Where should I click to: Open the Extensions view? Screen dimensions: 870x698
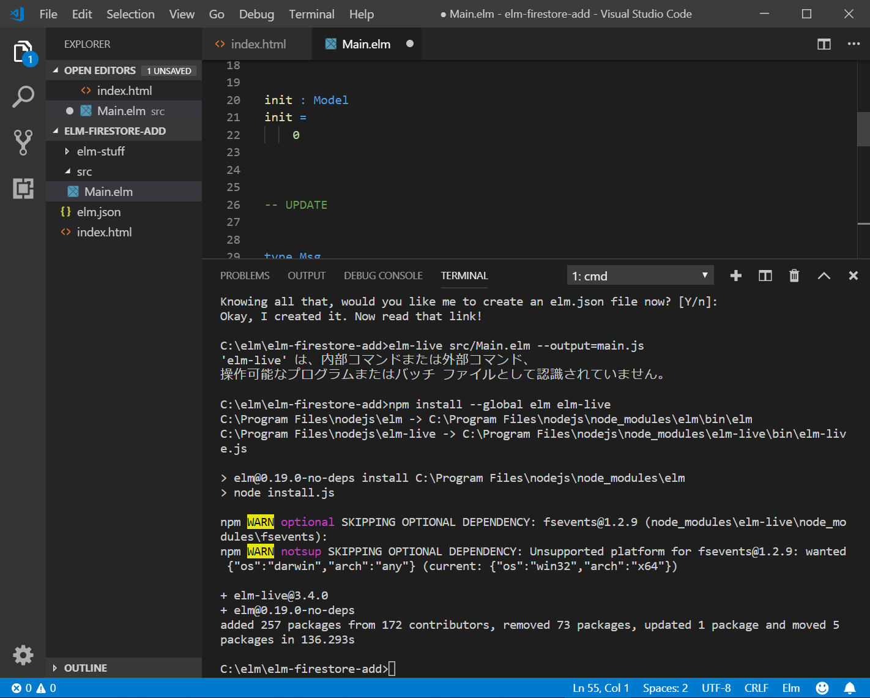pos(23,188)
